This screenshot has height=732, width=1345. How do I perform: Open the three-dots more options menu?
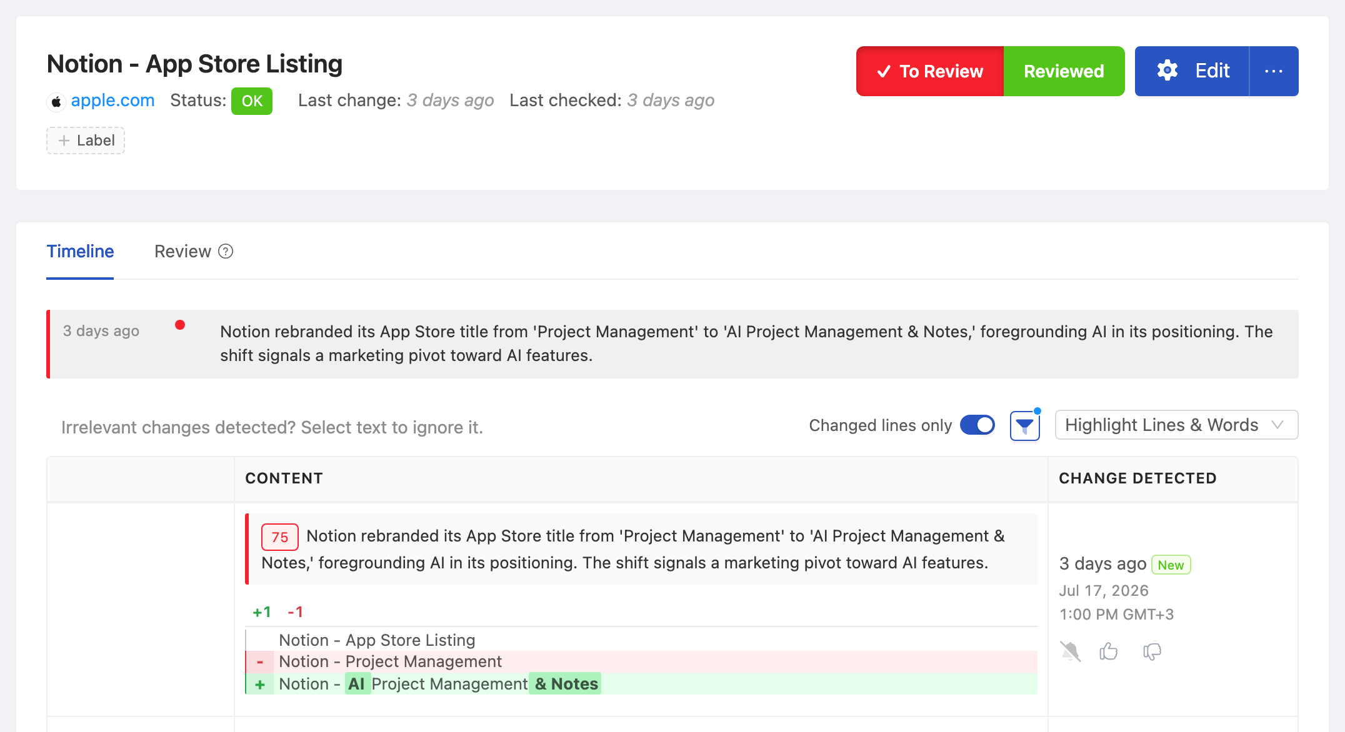(x=1274, y=71)
